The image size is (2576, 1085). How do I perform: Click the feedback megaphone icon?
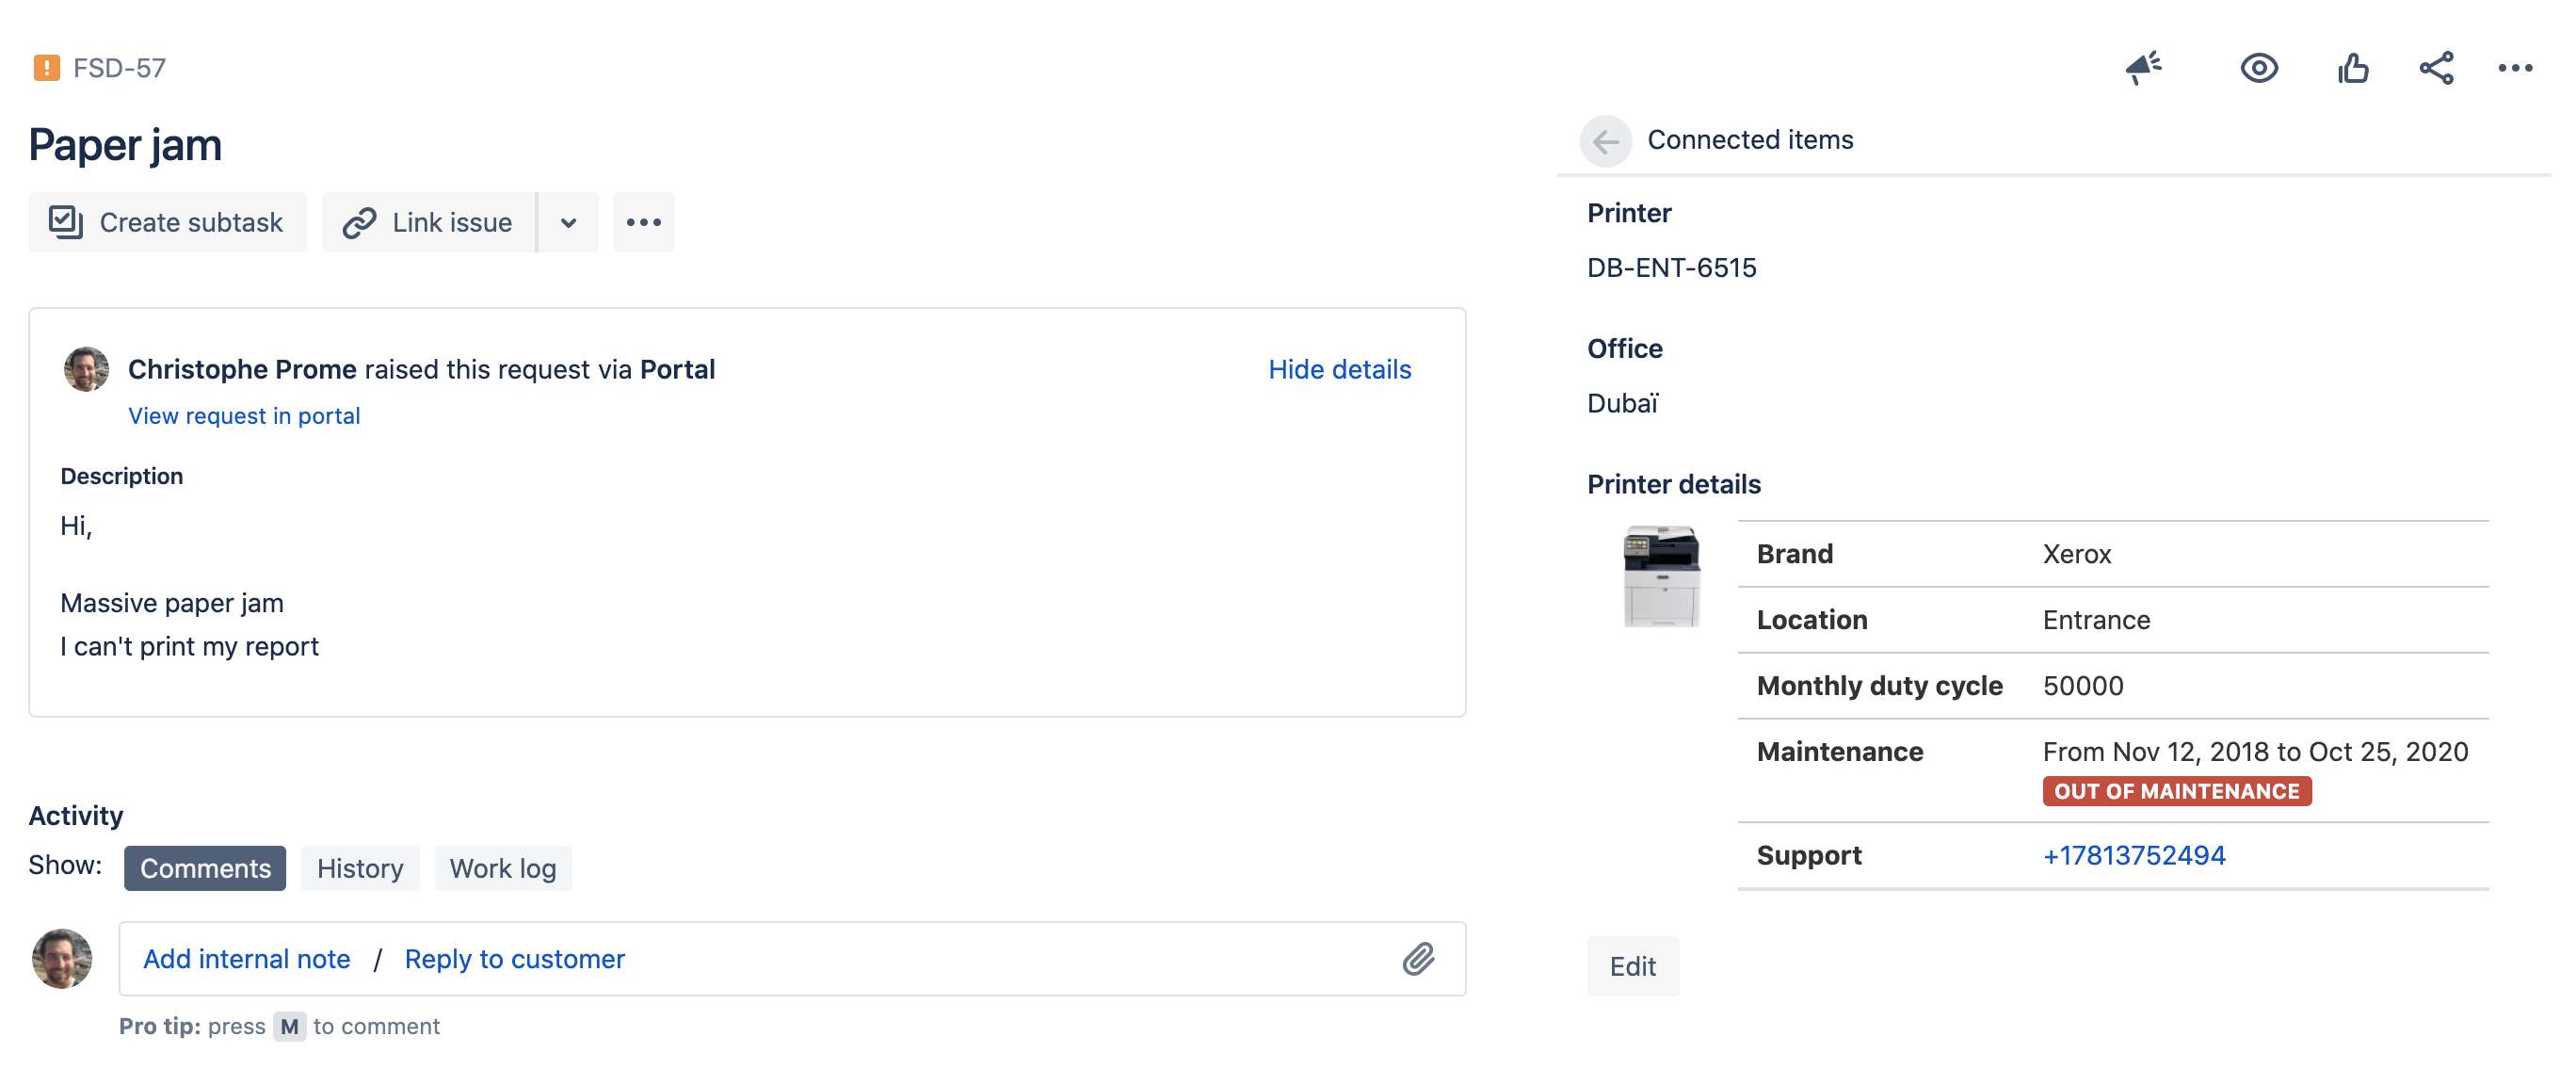click(2143, 68)
